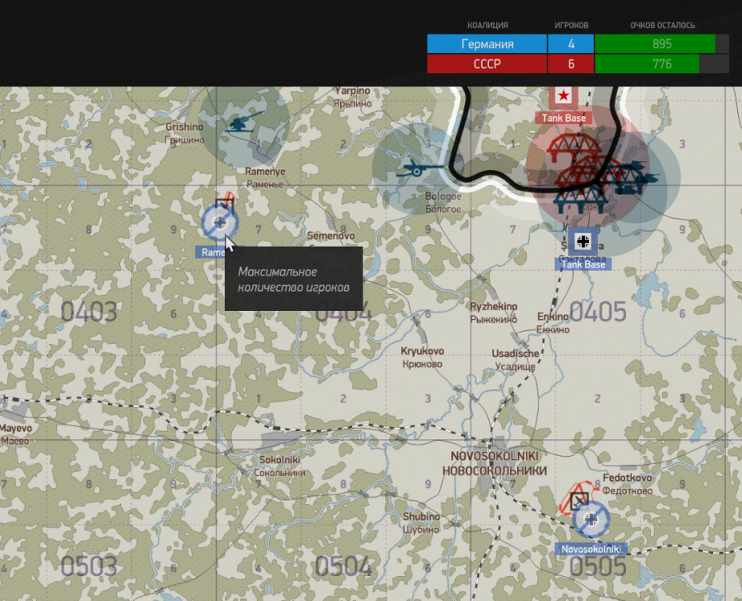
Task: Click the ОЧКОВ ОСТАЛОСЬ column header
Action: point(662,25)
